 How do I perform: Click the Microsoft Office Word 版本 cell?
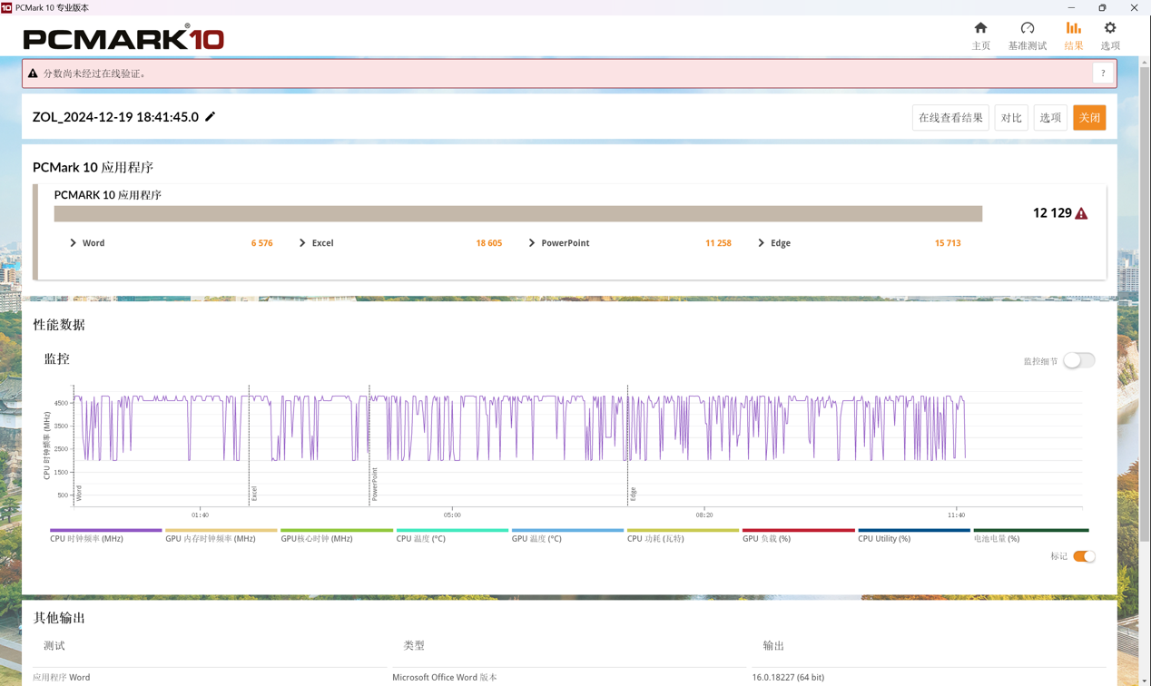[x=445, y=677]
